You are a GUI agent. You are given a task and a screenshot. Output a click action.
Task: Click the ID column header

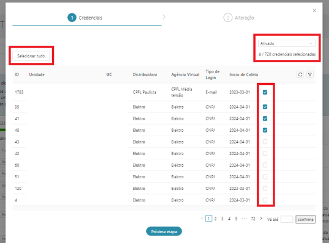(x=17, y=74)
